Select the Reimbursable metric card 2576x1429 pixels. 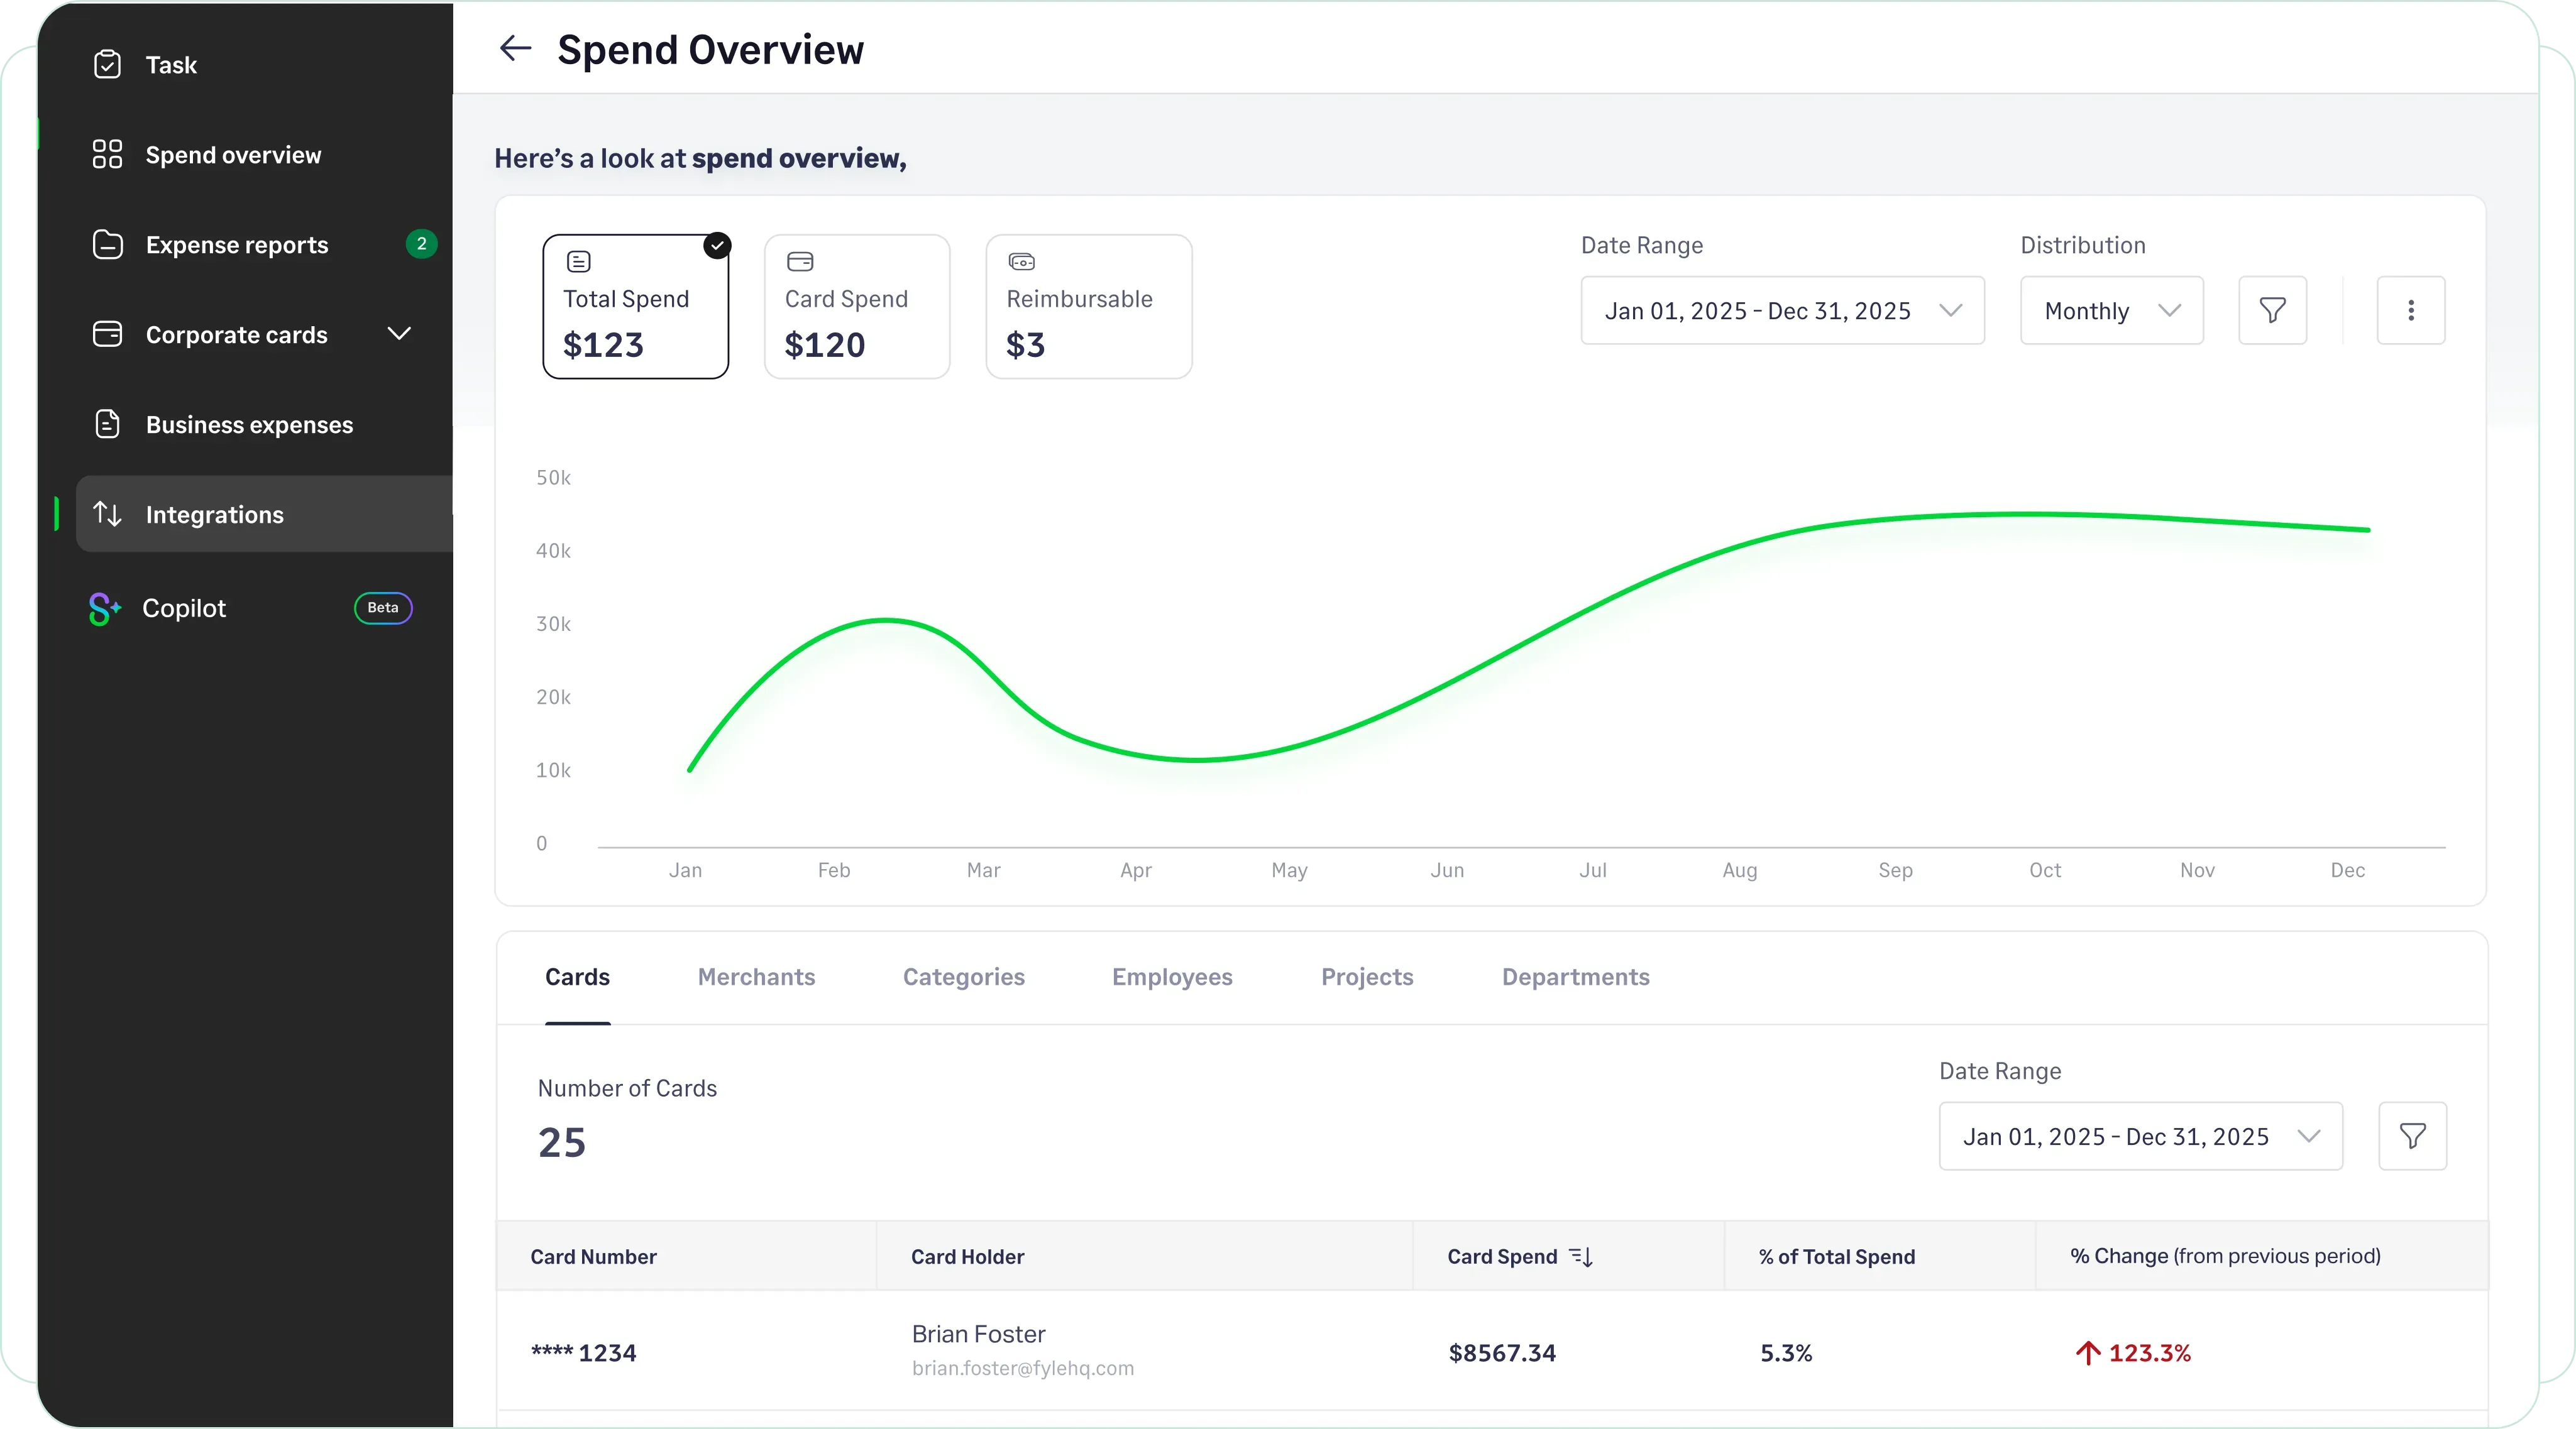pyautogui.click(x=1088, y=306)
